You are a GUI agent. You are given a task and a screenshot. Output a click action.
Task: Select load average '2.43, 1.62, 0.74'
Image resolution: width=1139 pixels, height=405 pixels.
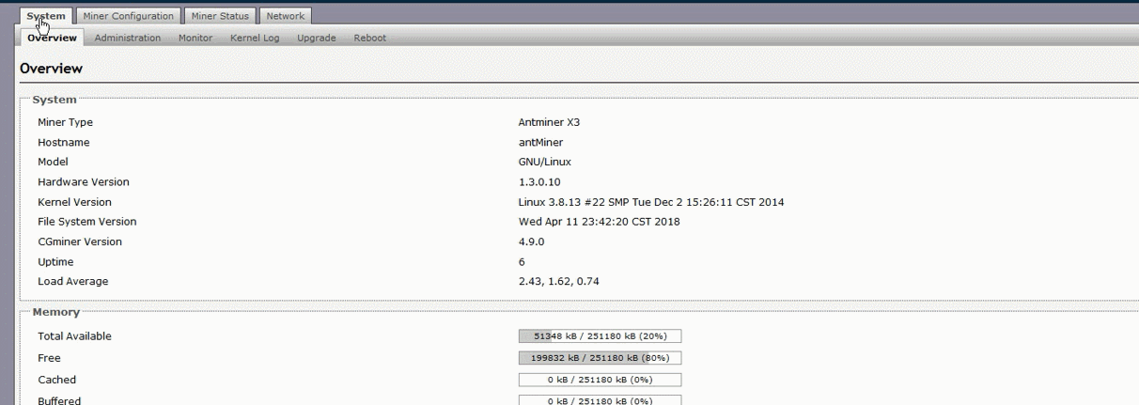tap(559, 282)
